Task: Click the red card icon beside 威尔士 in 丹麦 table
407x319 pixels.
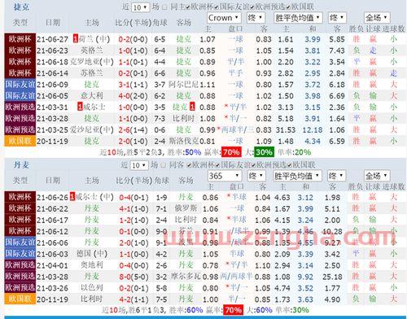Action: [x=72, y=197]
